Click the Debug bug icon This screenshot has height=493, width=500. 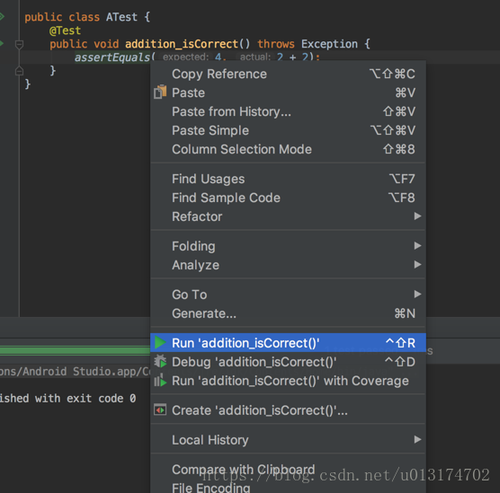tap(160, 362)
